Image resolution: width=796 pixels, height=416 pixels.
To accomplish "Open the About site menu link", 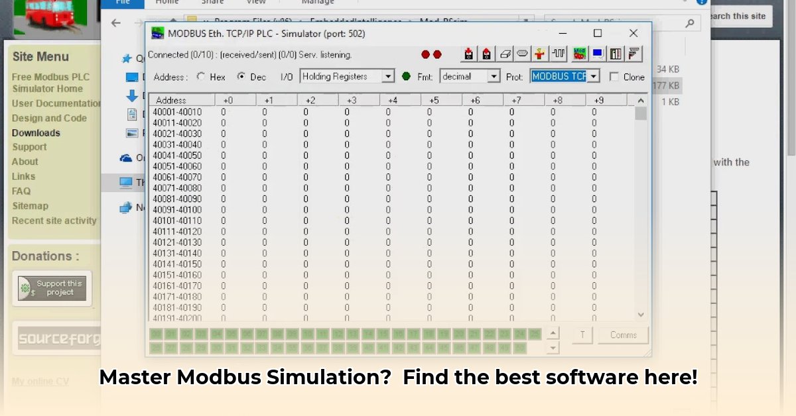I will [25, 162].
